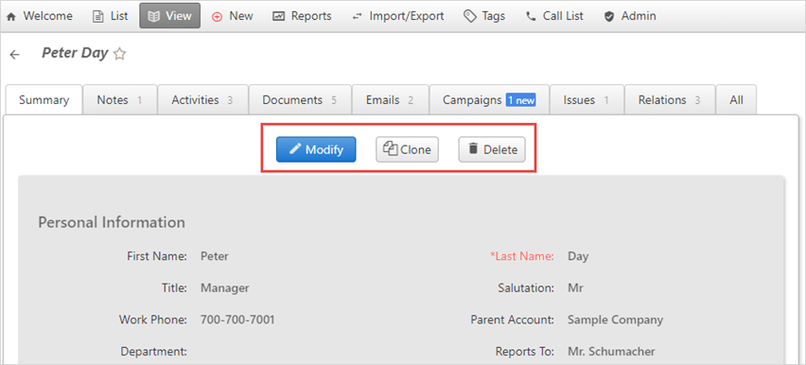Go back using the left arrow
806x365 pixels.
pyautogui.click(x=14, y=55)
